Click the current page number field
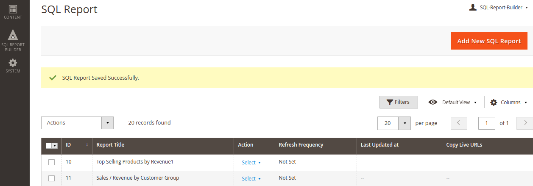 pos(487,123)
